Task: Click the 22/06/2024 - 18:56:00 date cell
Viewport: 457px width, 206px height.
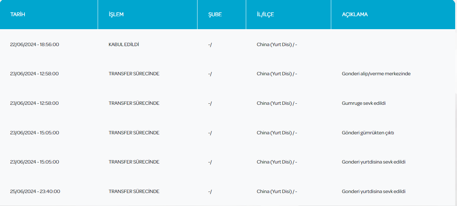Action: coord(35,45)
